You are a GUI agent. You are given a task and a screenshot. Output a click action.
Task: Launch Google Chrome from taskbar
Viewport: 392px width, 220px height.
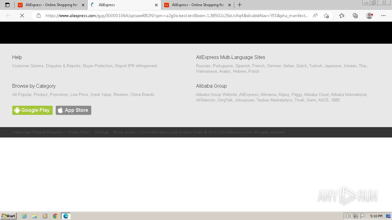(55, 216)
